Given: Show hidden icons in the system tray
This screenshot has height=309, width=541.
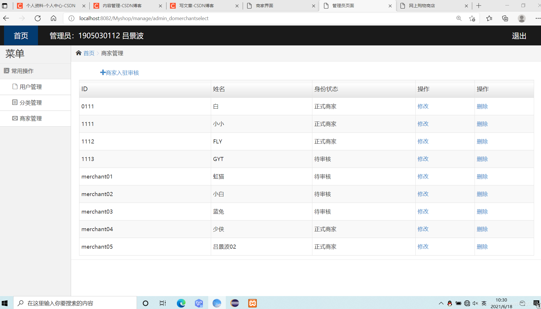Looking at the screenshot, I should click(441, 303).
